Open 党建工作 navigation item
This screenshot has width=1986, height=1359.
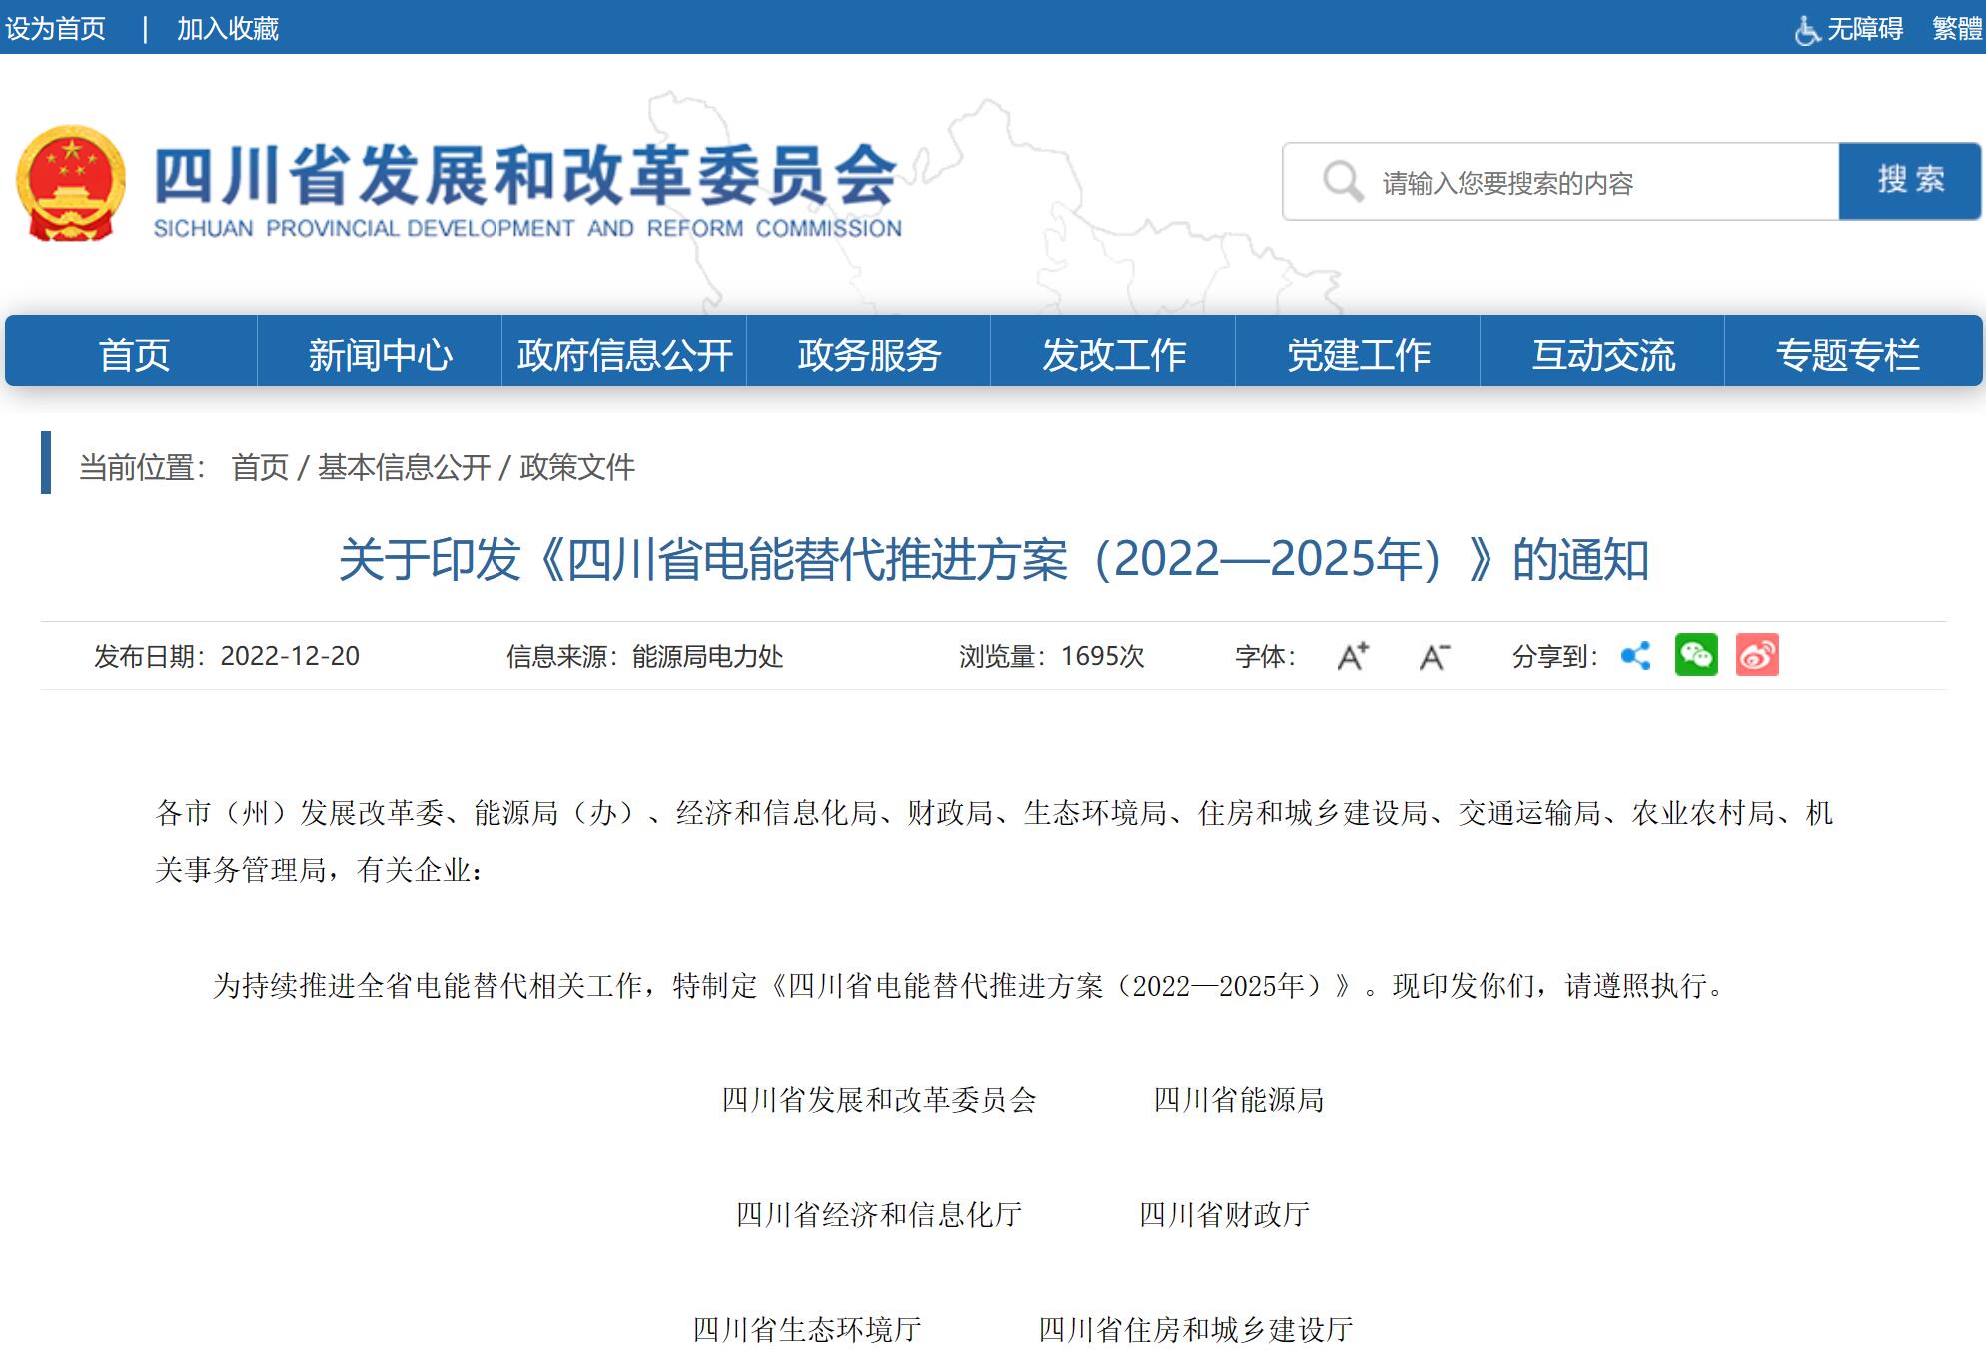1359,354
